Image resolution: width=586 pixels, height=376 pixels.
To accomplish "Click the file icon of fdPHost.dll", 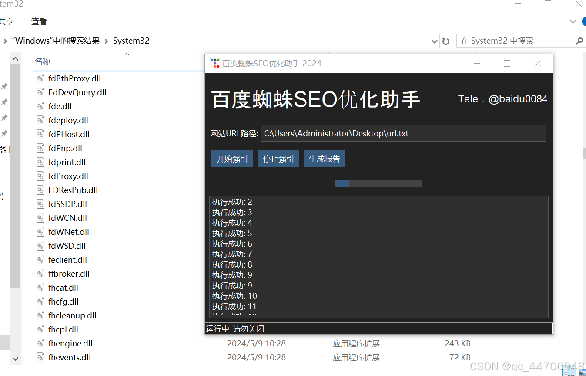I will [x=40, y=135].
